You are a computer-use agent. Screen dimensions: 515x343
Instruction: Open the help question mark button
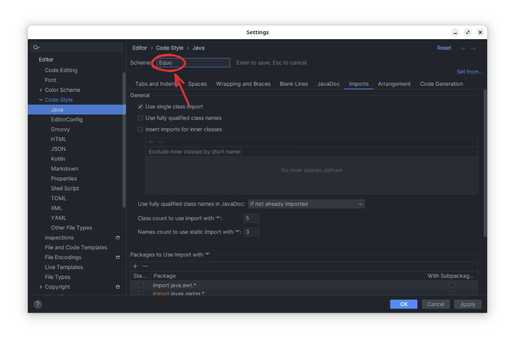click(38, 304)
